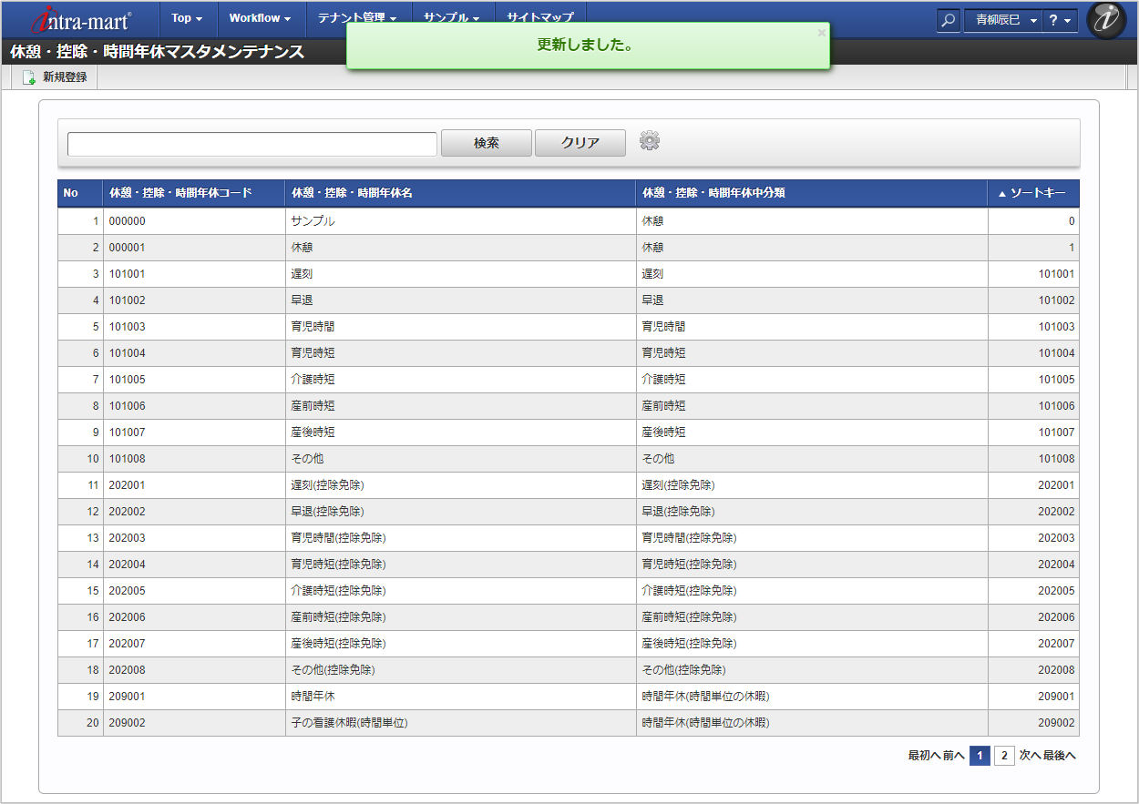Viewport: 1139px width, 804px height.
Task: Open the round intra-mart "i" logo icon
Action: 1106,20
